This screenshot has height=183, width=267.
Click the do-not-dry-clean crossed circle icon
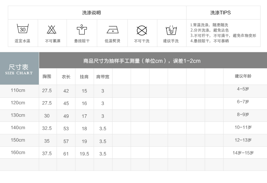tap(142, 30)
